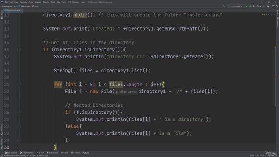Open the VCS menu

click(x=69, y=2)
